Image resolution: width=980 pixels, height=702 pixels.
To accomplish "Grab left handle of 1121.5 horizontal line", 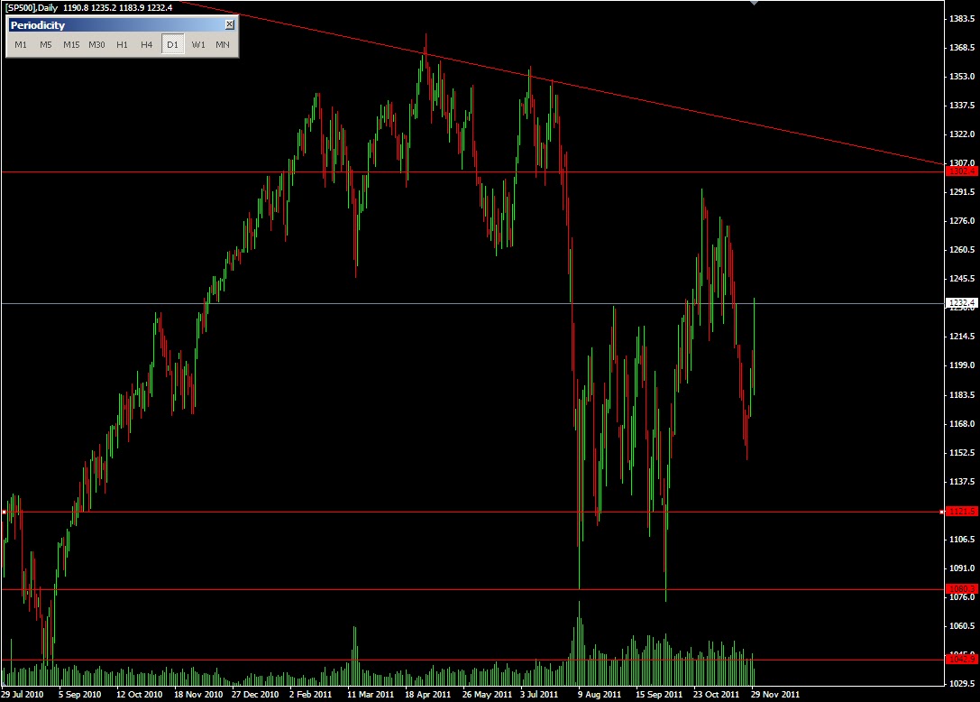I will tap(4, 512).
